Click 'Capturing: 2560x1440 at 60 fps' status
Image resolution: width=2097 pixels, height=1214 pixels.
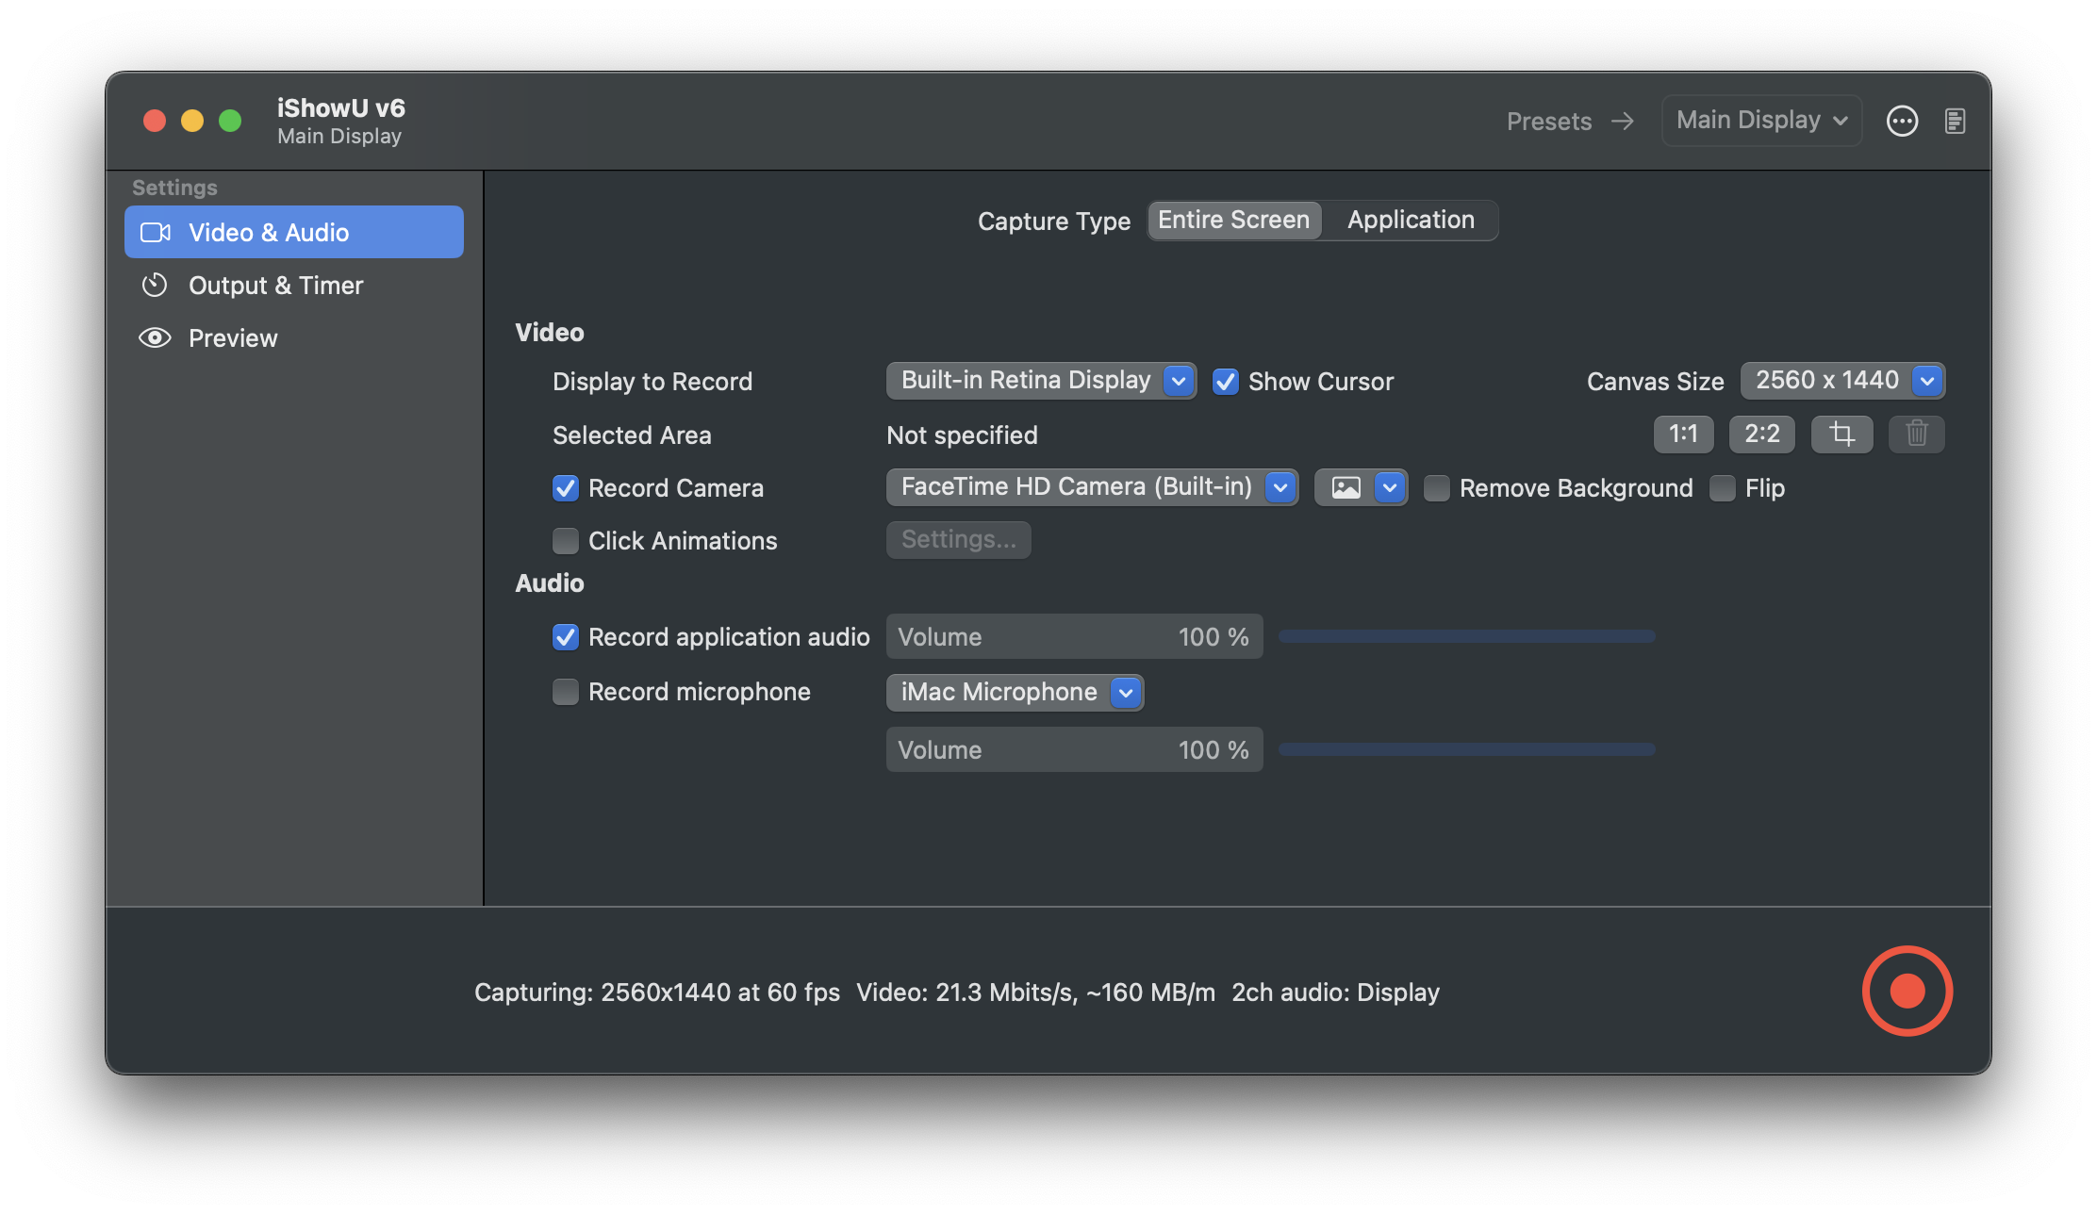(x=656, y=993)
